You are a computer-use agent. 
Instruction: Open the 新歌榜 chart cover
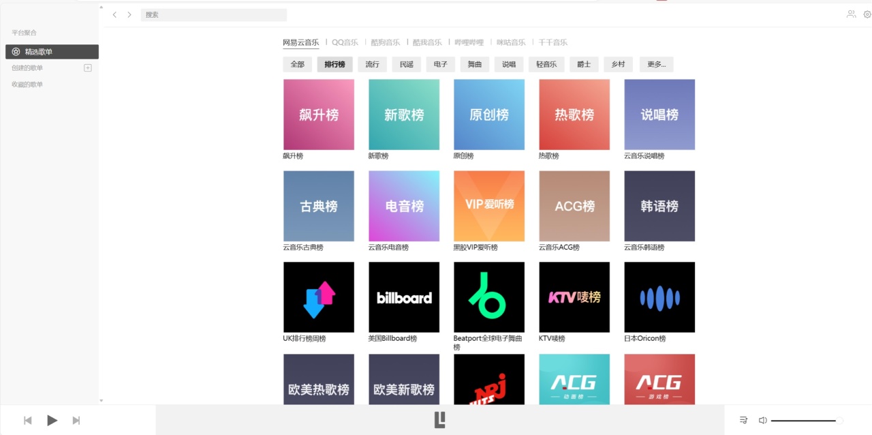click(404, 115)
